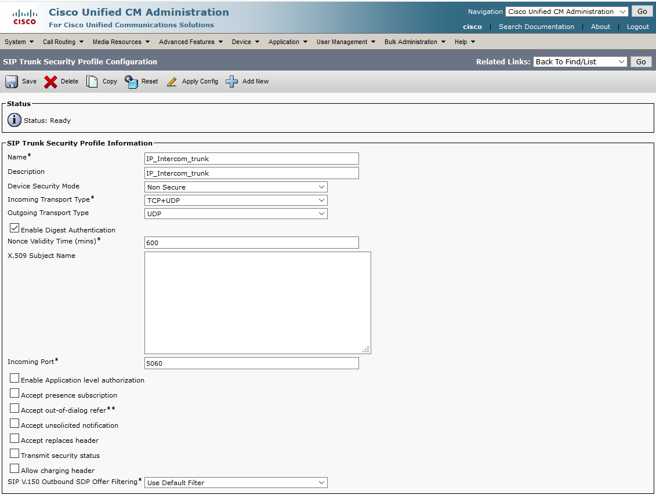Click the Reset icon in toolbar

[132, 82]
